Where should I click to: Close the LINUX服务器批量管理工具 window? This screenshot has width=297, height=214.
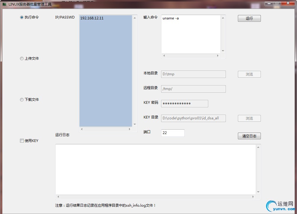click(x=288, y=3)
